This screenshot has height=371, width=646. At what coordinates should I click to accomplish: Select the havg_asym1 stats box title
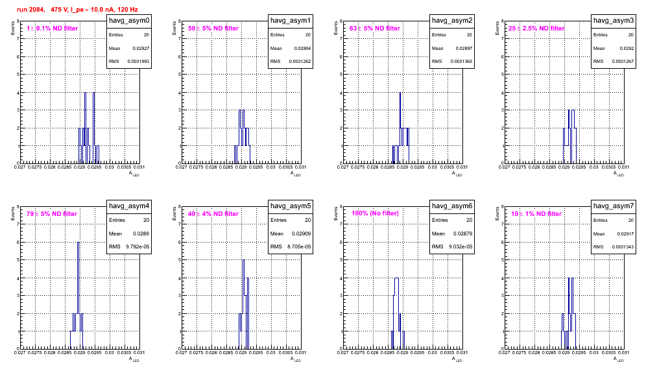(291, 21)
